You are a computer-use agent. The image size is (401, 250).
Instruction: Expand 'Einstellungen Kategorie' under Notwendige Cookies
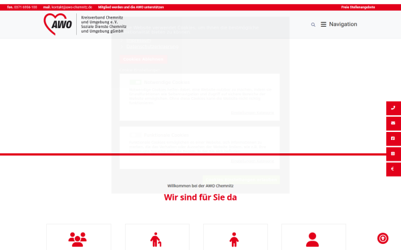pos(253,113)
